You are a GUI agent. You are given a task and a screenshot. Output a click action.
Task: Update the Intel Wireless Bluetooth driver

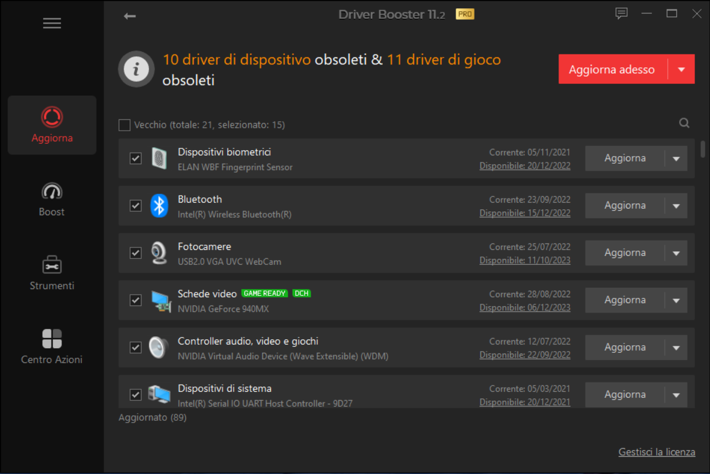point(625,206)
